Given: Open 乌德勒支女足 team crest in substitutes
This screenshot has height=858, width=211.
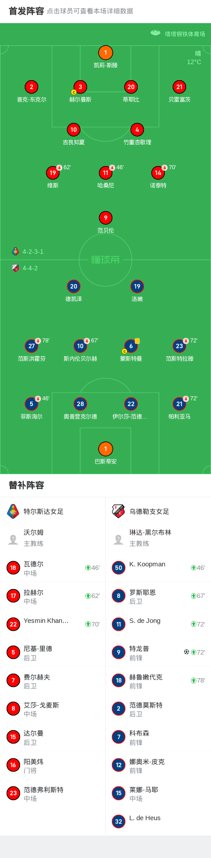Looking at the screenshot, I should [118, 511].
